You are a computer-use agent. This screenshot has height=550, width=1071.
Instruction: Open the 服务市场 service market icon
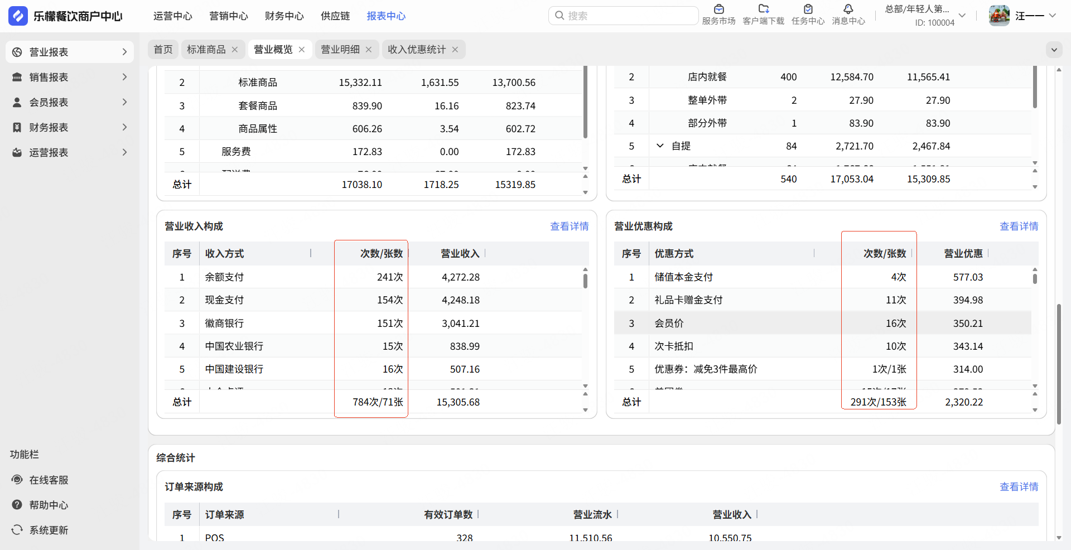click(718, 9)
